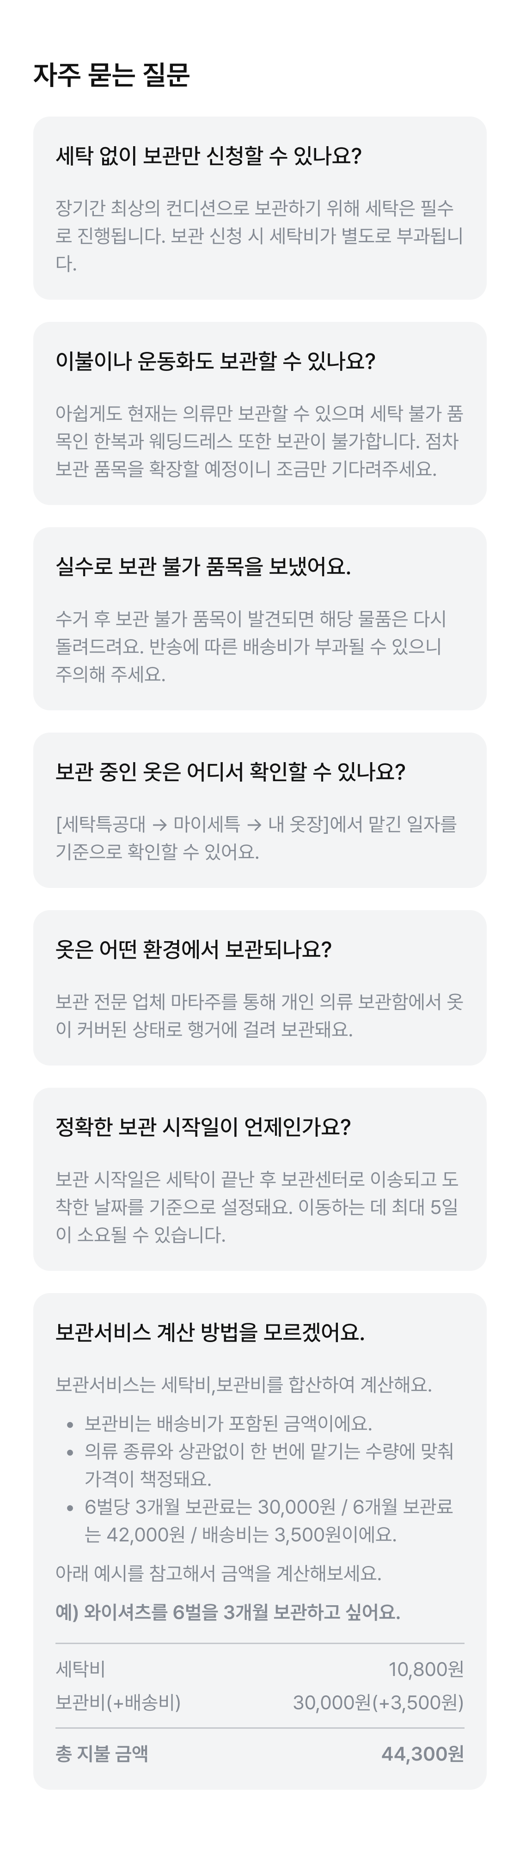Screen dimensions: 520x1873
Task: Click the 보관비(+배송비) row label
Action: [118, 1702]
